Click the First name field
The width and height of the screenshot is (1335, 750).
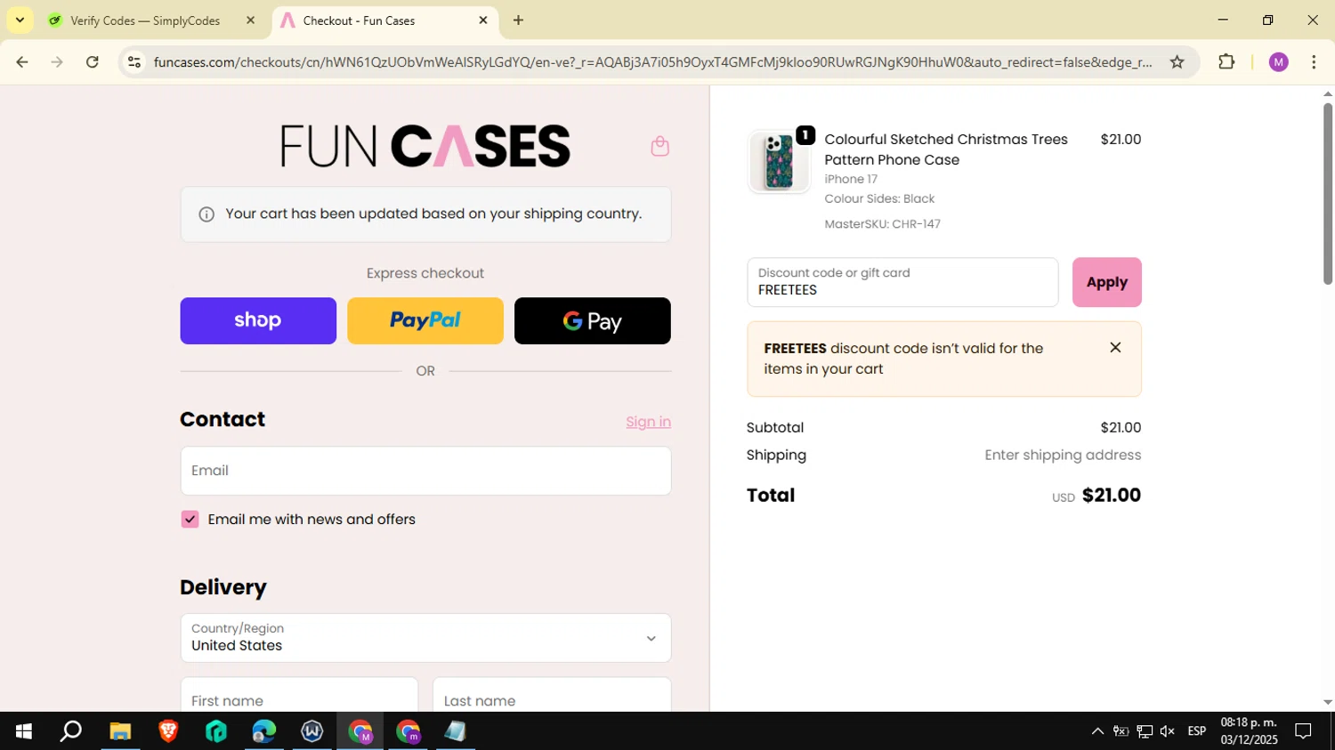[299, 699]
